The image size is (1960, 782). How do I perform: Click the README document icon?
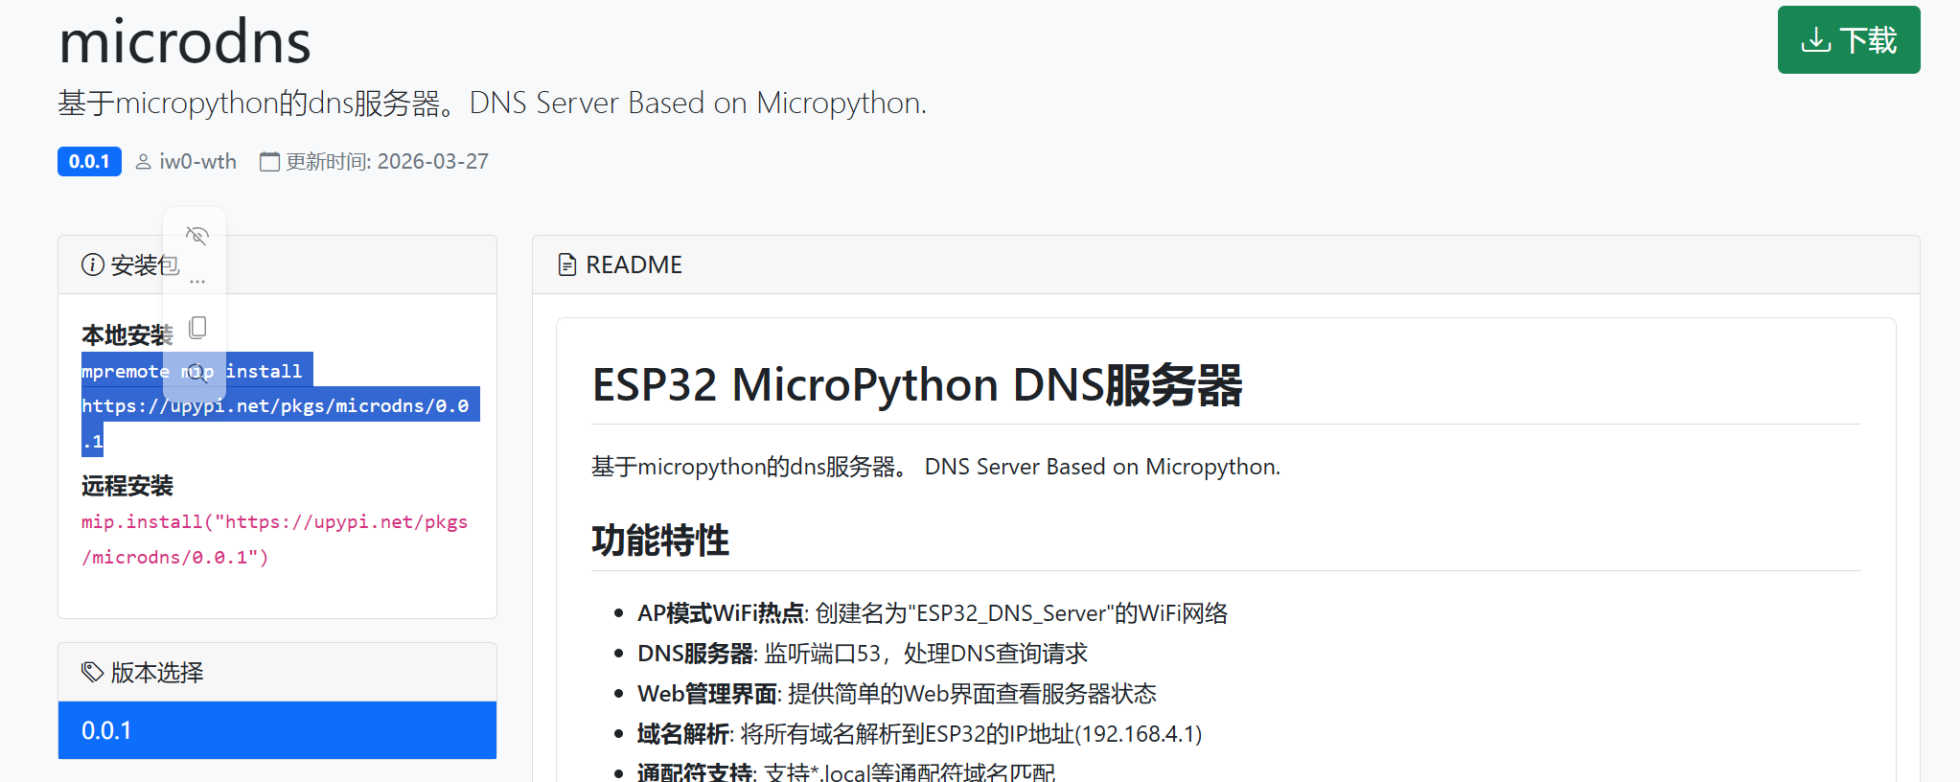tap(567, 265)
